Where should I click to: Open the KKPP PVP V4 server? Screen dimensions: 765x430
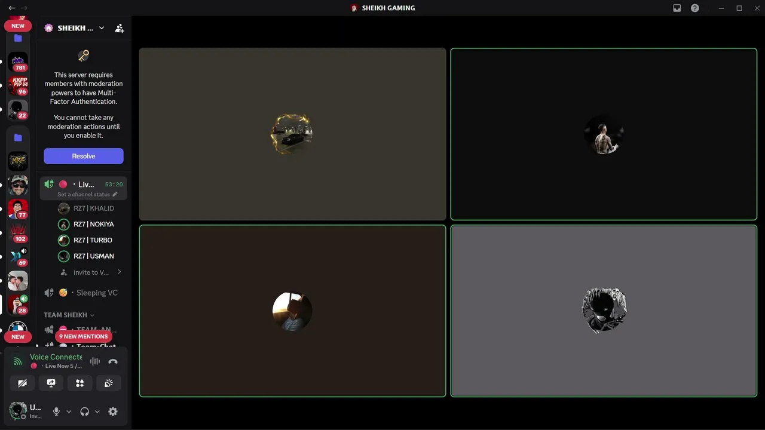tap(18, 86)
